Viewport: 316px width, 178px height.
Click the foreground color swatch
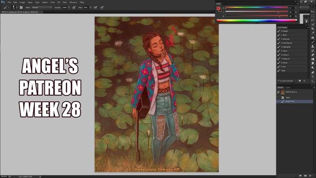click(x=218, y=8)
